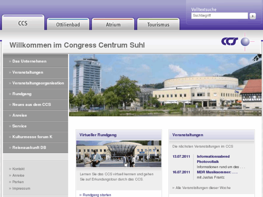Open Das Unternehmen in the sidebar
The image size is (263, 197).
point(35,61)
